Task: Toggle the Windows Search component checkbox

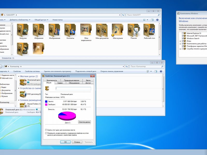Action: (x=183, y=38)
